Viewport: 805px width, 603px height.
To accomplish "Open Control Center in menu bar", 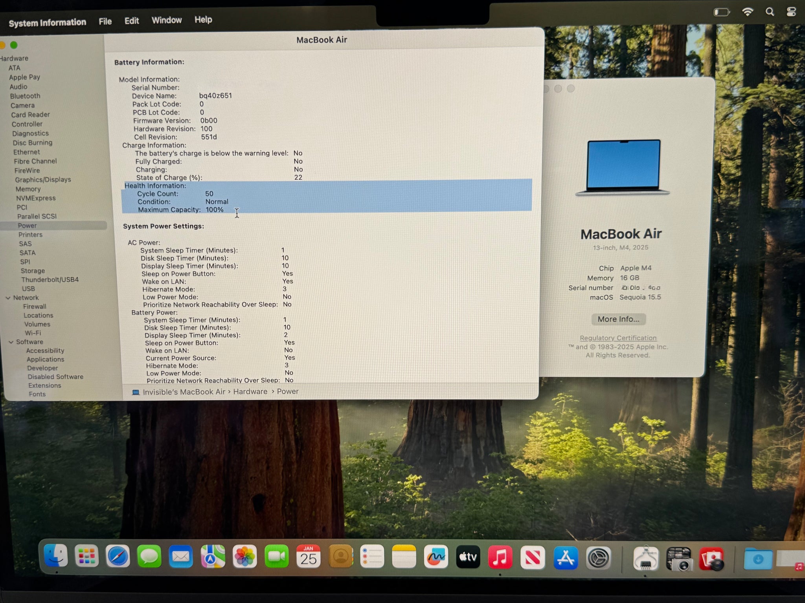I will 791,12.
